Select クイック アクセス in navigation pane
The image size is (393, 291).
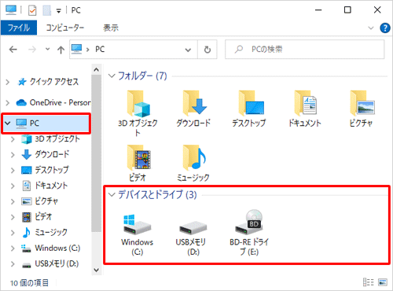54,82
